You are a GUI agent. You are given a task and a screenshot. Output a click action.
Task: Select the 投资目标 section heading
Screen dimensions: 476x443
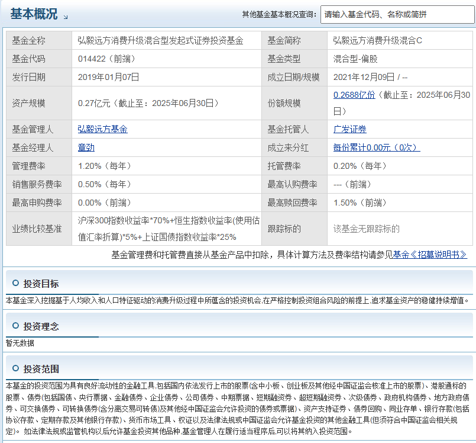41,284
